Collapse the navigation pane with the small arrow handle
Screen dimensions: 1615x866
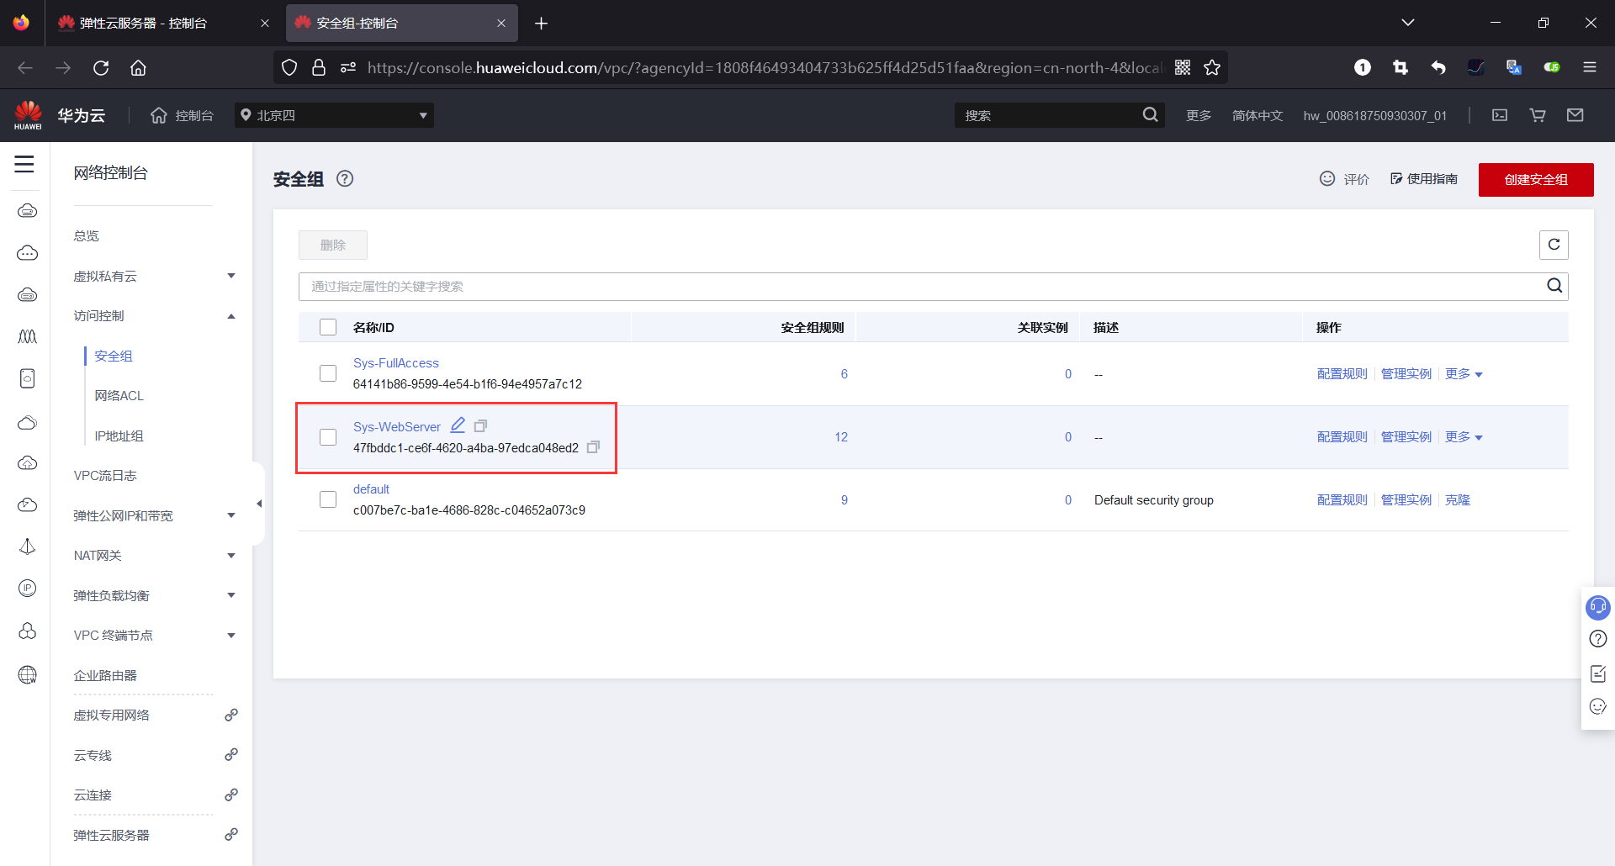[x=259, y=504]
